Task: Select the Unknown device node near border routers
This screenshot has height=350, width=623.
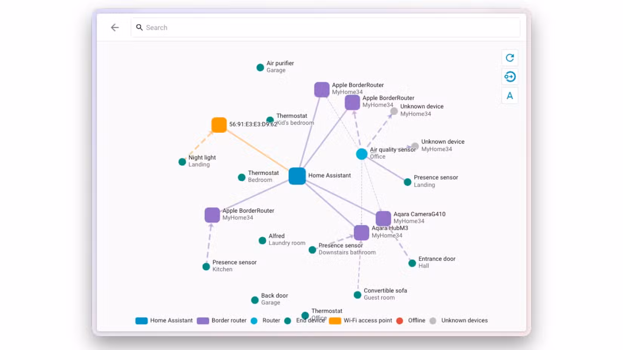Action: tap(394, 111)
